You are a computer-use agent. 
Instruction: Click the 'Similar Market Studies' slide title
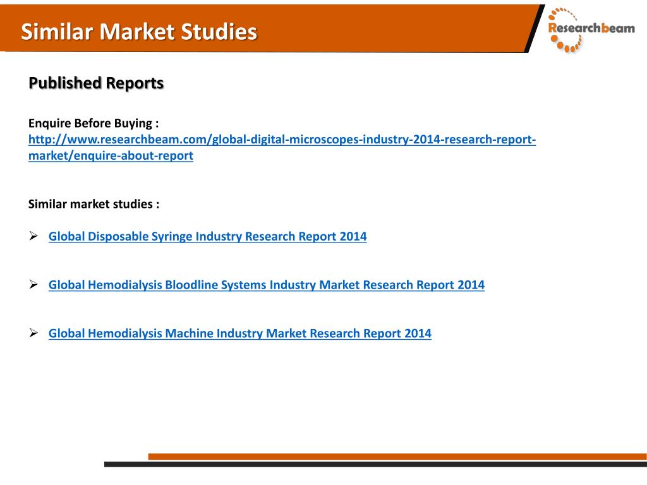[x=139, y=32]
